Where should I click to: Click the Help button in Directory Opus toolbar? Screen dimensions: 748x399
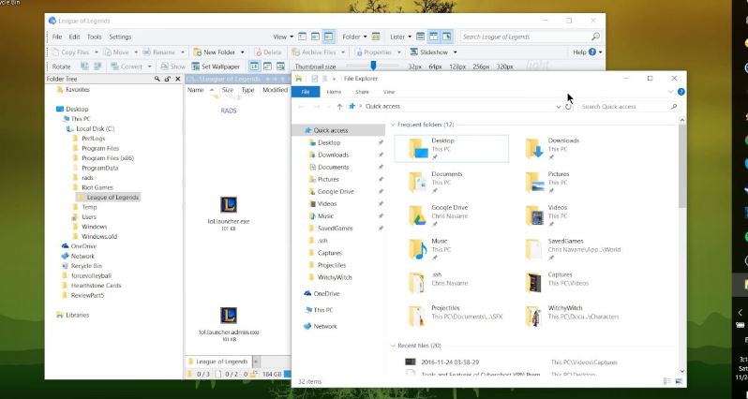(584, 52)
